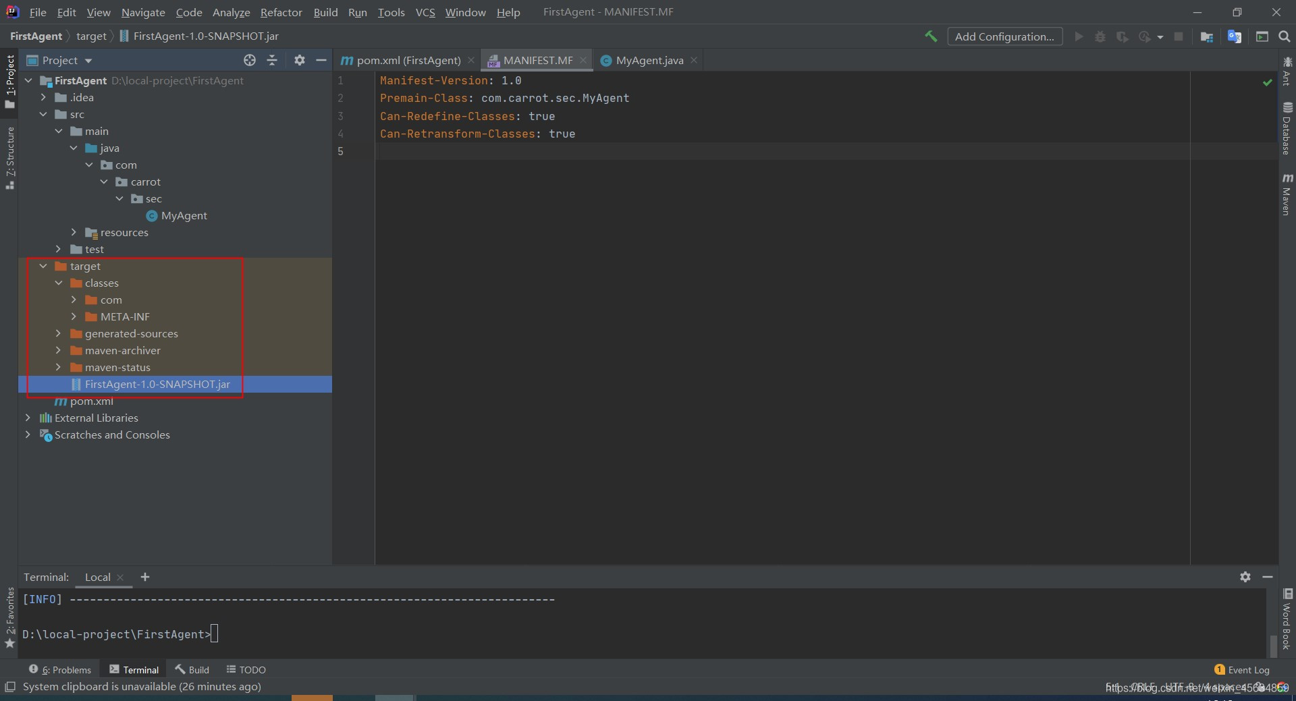Open the Project view dropdown
Screen dimensions: 1296x701
(x=88, y=61)
